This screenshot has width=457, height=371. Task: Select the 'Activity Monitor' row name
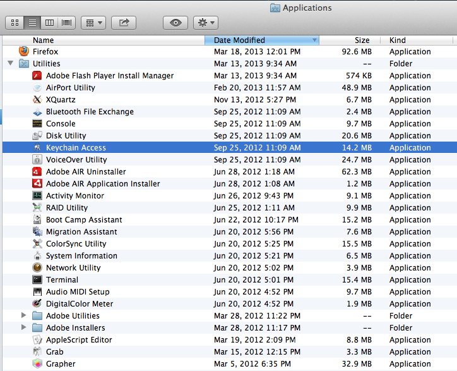75,195
